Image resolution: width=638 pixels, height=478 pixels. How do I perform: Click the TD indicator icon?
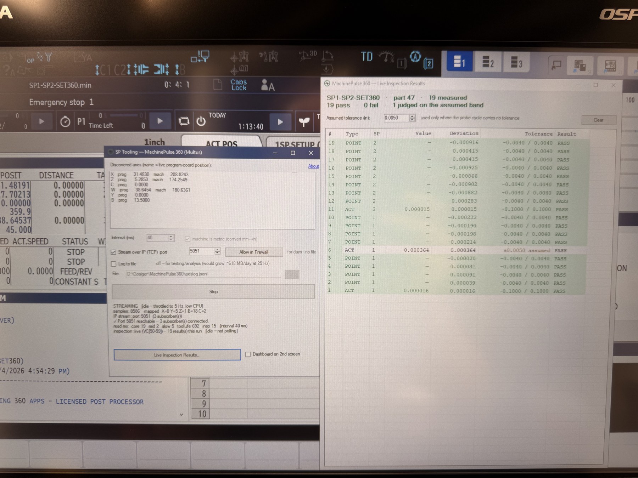point(367,57)
